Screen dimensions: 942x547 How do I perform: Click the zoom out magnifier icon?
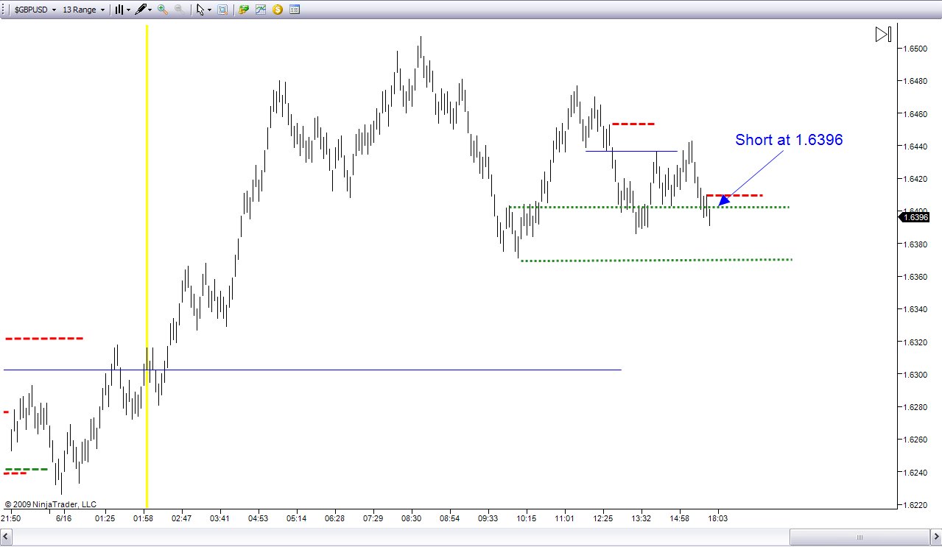click(x=179, y=10)
